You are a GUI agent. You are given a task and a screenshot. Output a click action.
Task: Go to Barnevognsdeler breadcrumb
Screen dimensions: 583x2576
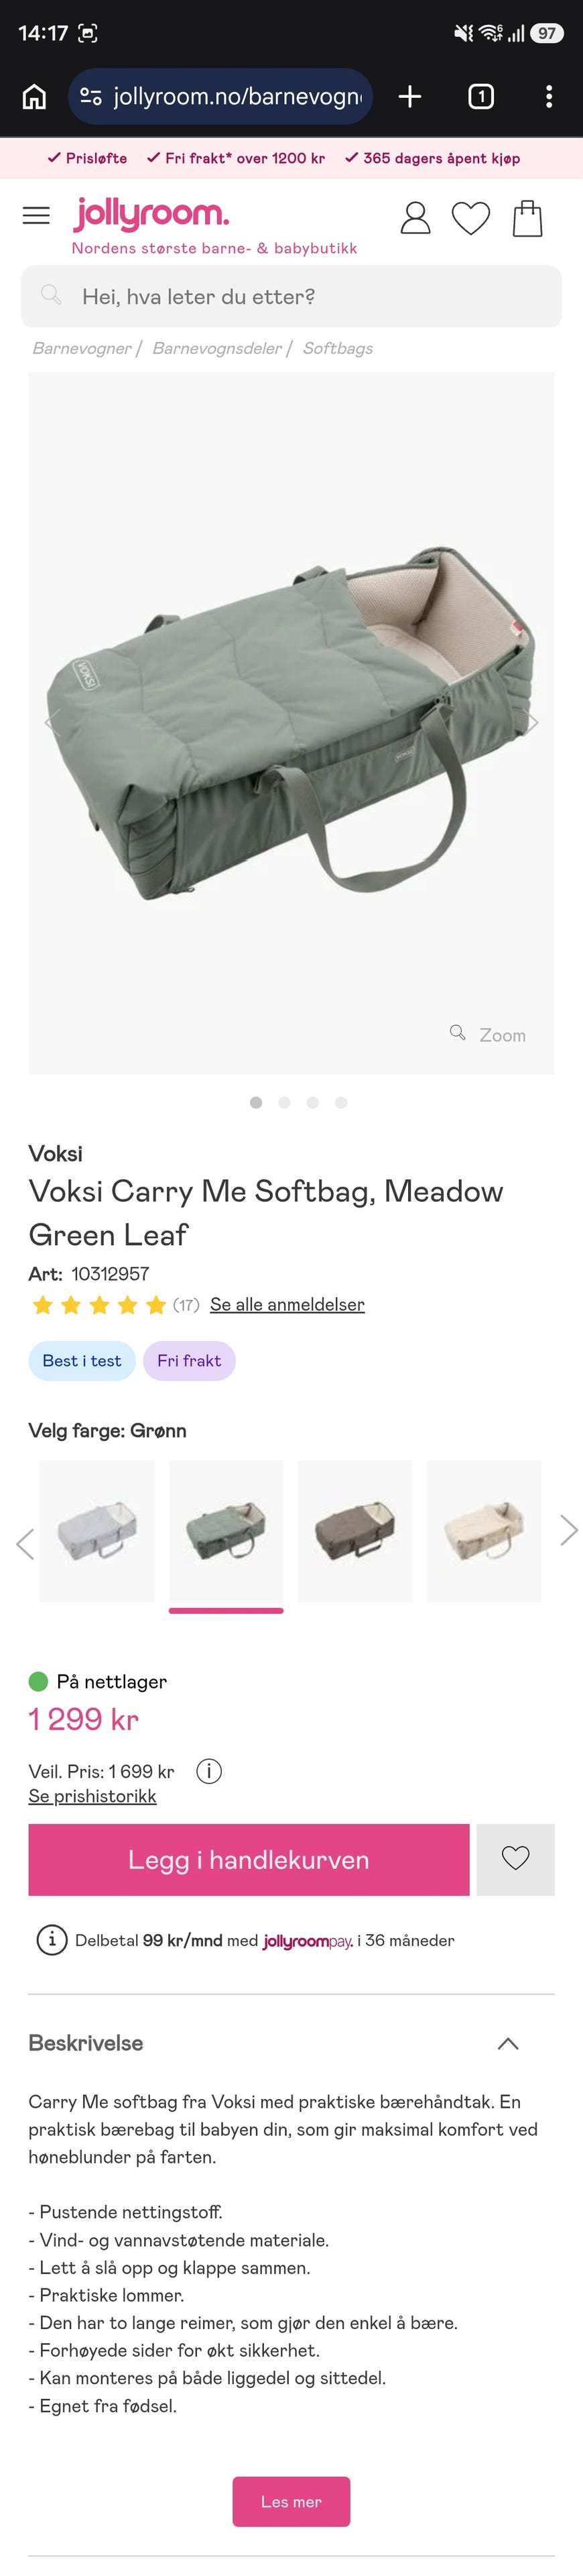point(216,348)
